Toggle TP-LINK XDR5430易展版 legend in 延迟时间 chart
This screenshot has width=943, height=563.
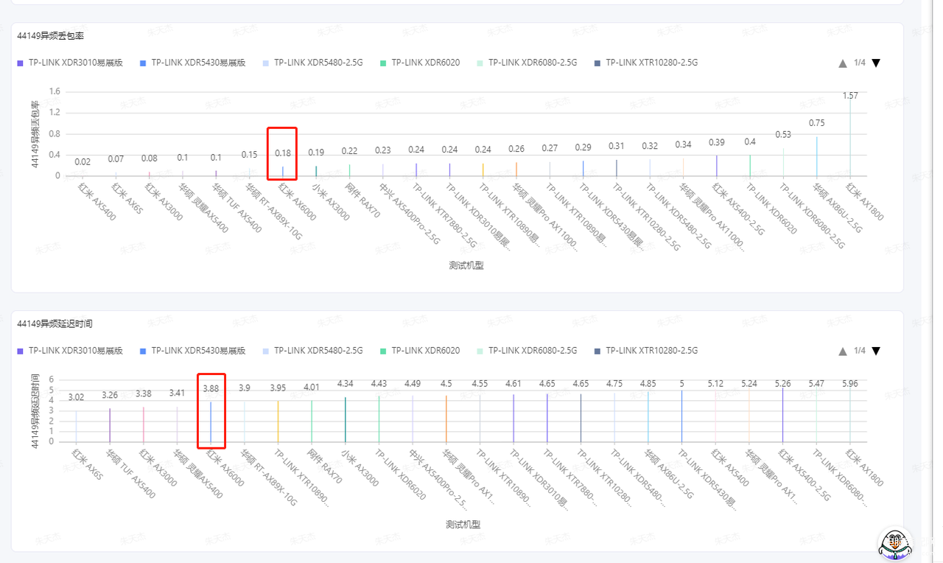point(192,351)
